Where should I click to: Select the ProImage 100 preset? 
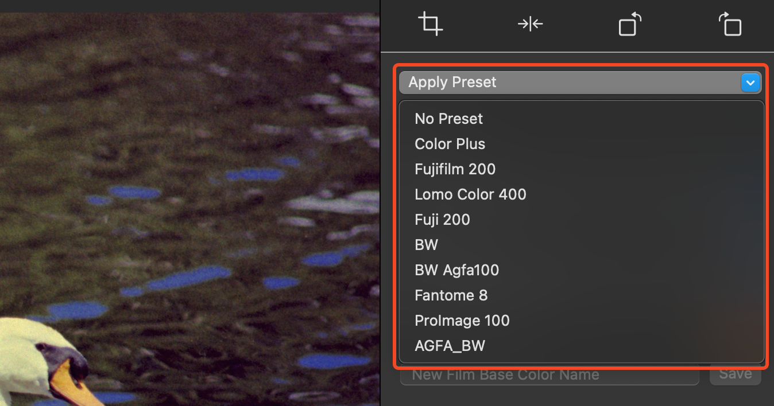pyautogui.click(x=462, y=320)
